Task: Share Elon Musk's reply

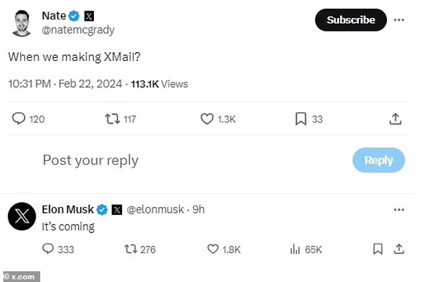Action: pos(398,249)
